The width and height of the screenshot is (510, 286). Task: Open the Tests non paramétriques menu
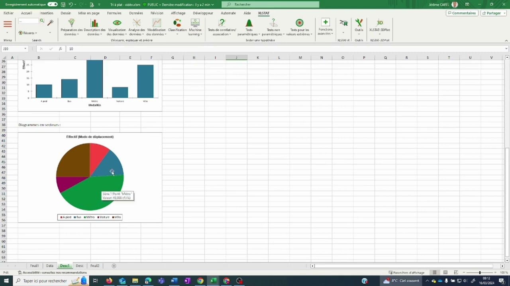[x=273, y=27]
